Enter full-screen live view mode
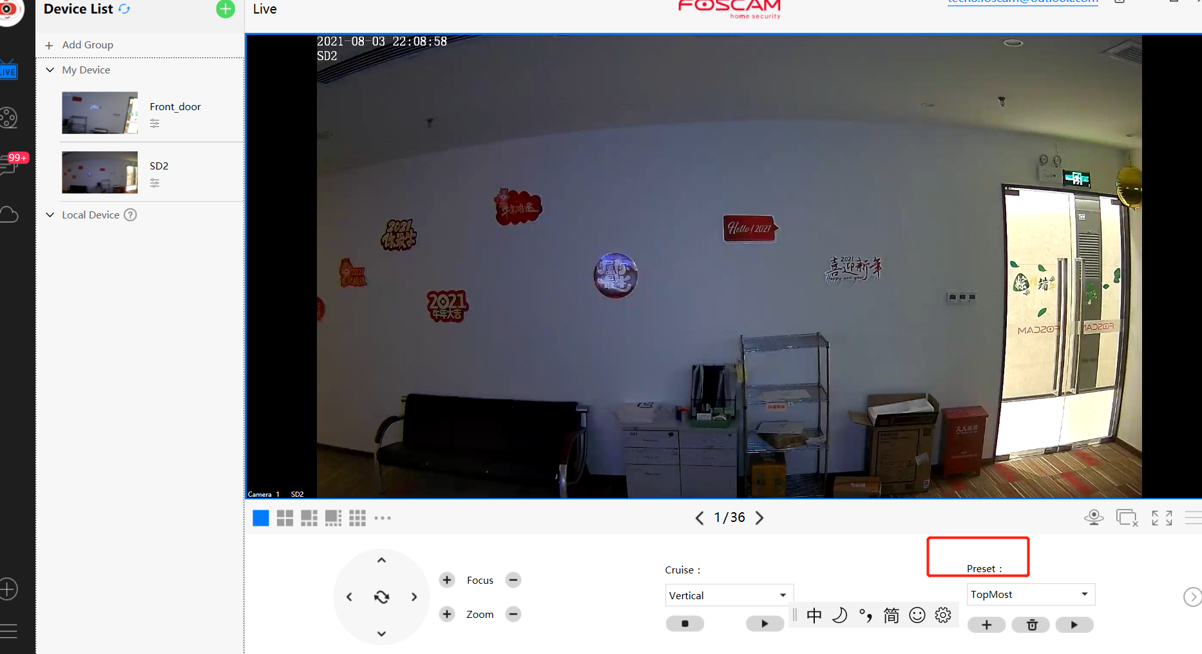Screen dimensions: 1202x654 click(1161, 517)
